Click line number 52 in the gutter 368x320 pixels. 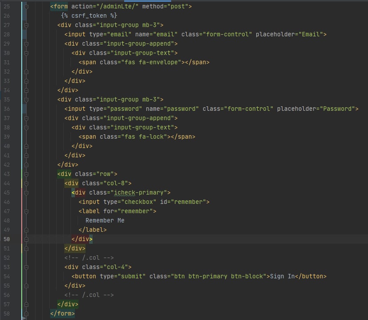[x=7, y=258]
